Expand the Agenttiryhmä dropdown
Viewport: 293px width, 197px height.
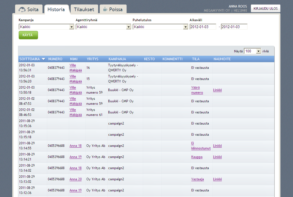(x=103, y=27)
